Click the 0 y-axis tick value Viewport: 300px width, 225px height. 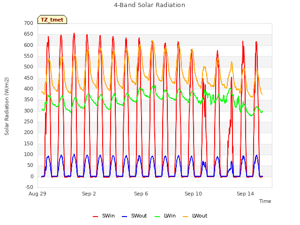click(32, 176)
